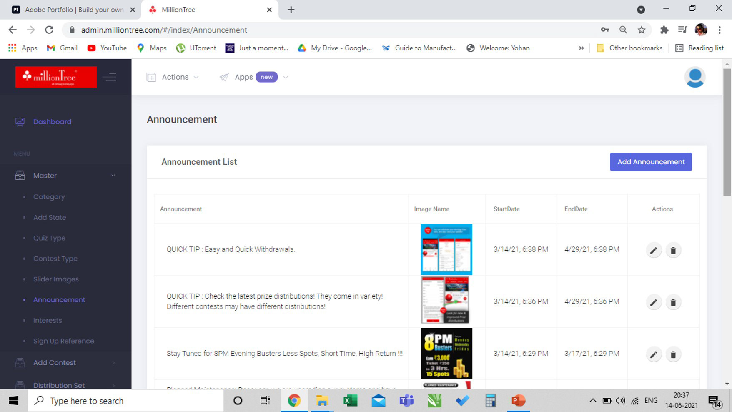Open the saved password key icon
732x412 pixels.
[x=605, y=30]
